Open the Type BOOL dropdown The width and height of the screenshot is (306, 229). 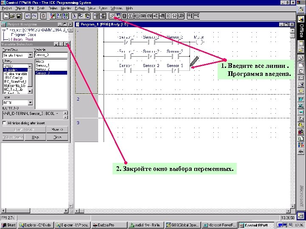(30, 103)
